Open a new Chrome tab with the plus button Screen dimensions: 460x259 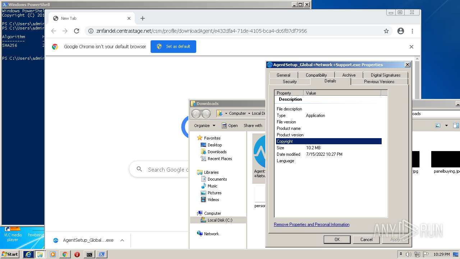(143, 18)
